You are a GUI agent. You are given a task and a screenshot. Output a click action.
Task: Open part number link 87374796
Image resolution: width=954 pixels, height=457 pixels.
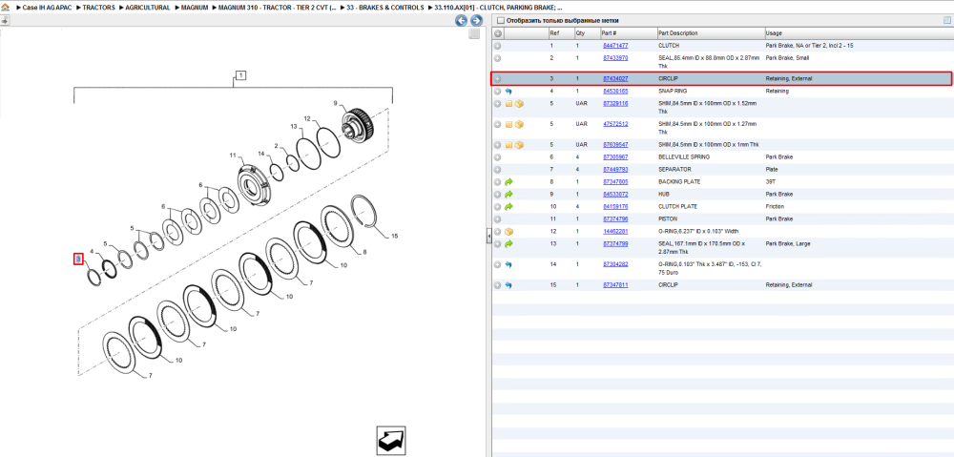(x=615, y=219)
